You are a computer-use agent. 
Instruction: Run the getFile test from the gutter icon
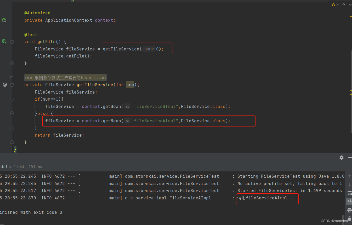tap(4, 41)
